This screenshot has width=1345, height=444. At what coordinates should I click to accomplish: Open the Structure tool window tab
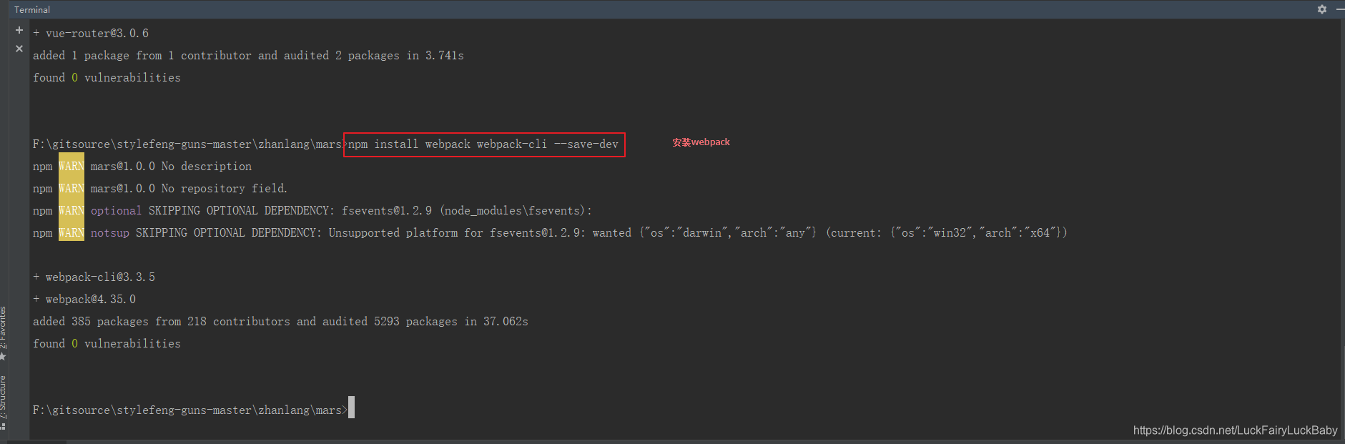click(x=4, y=402)
